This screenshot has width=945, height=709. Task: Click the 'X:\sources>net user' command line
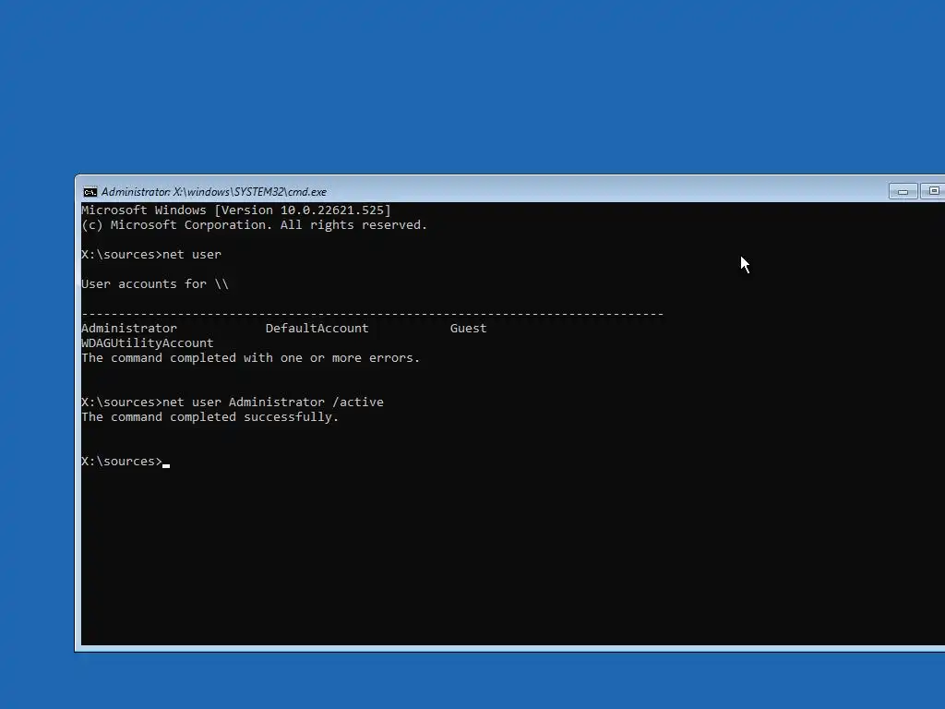[151, 255]
